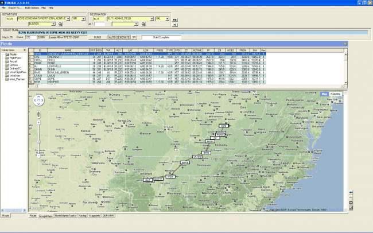This screenshot has width=373, height=233.
Task: Click the clear (X) button beside destination
Action: tap(175, 25)
